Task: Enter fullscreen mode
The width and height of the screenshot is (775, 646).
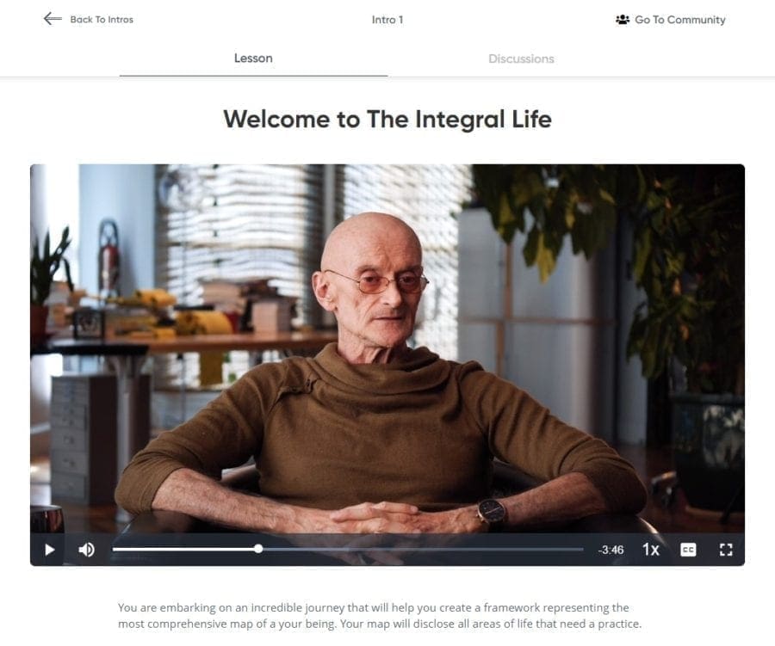Action: (726, 550)
